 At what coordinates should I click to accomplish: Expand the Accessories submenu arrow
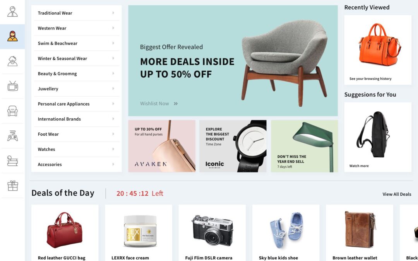(x=113, y=164)
